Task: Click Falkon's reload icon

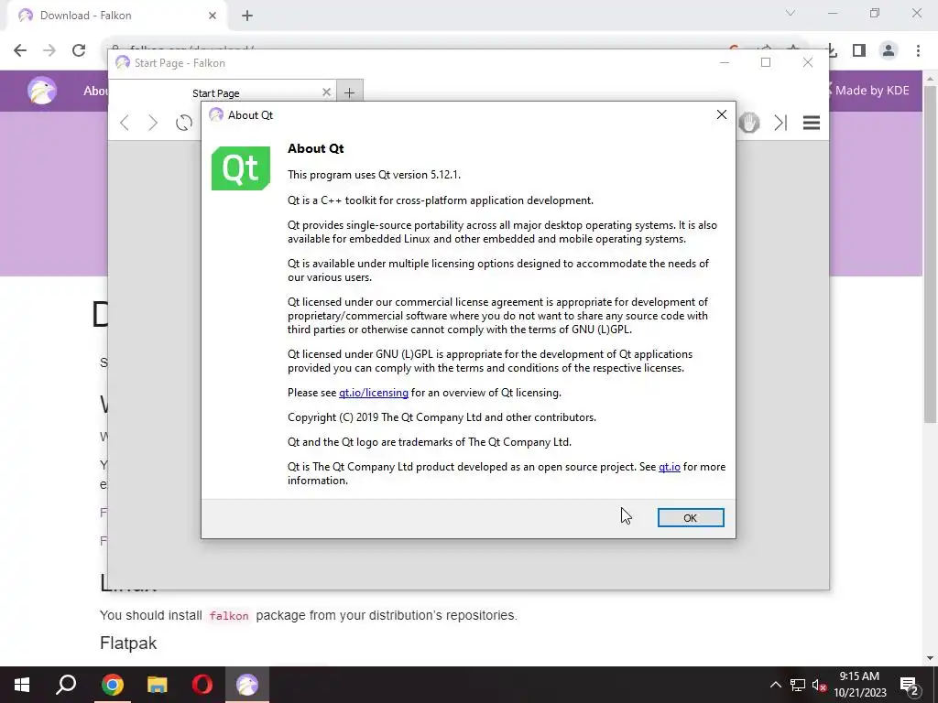Action: tap(183, 124)
